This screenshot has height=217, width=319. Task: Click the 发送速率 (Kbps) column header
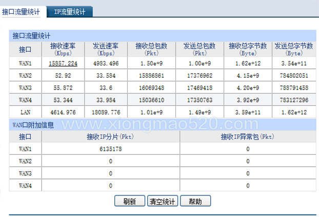pos(106,49)
